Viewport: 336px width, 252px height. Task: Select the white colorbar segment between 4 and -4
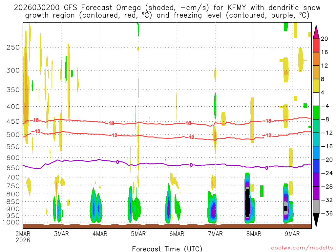[x=316, y=99]
